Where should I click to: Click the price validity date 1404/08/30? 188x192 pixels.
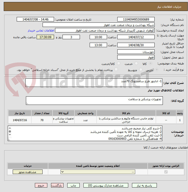tap(136, 45)
